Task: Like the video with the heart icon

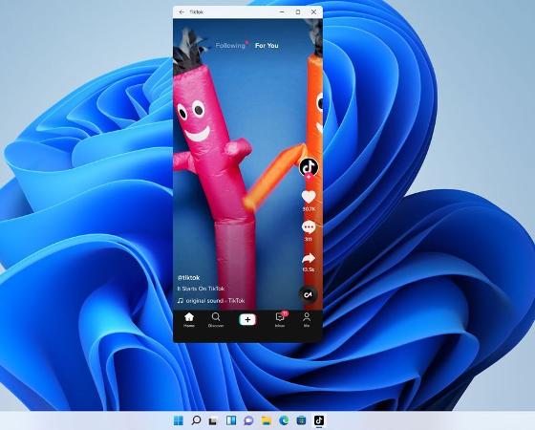Action: click(x=309, y=197)
